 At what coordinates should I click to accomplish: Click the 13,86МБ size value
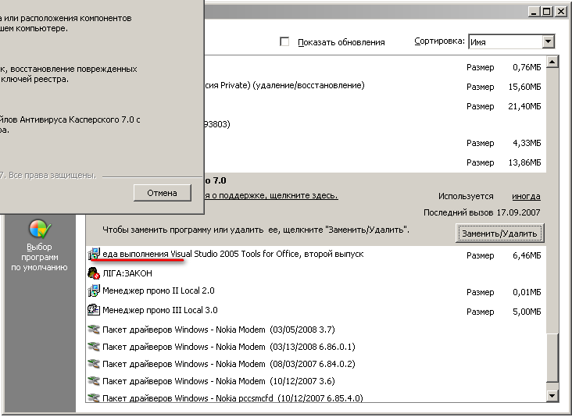pyautogui.click(x=524, y=162)
